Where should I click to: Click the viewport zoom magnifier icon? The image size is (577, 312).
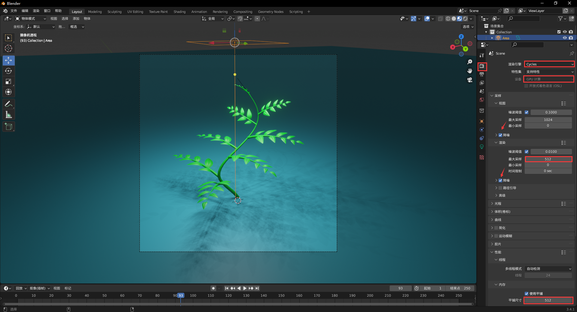click(470, 62)
